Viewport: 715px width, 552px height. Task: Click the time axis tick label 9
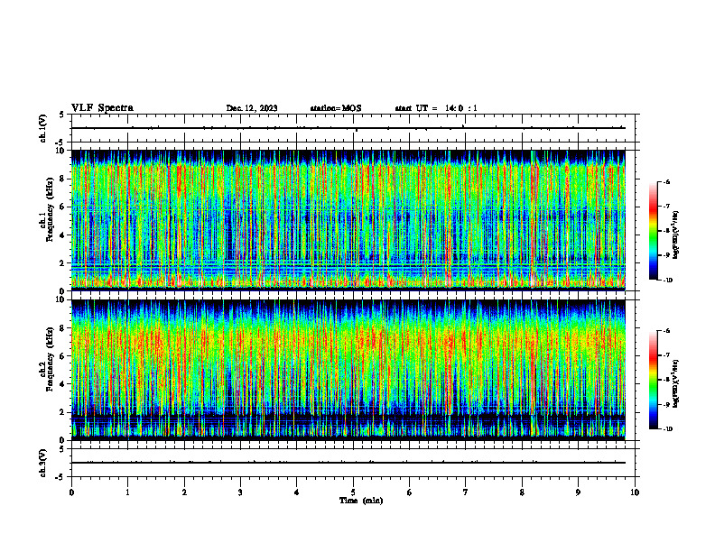pyautogui.click(x=578, y=492)
